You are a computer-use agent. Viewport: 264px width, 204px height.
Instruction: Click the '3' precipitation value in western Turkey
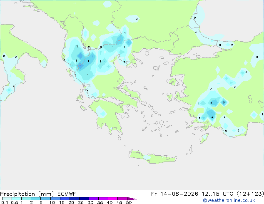[211, 103]
